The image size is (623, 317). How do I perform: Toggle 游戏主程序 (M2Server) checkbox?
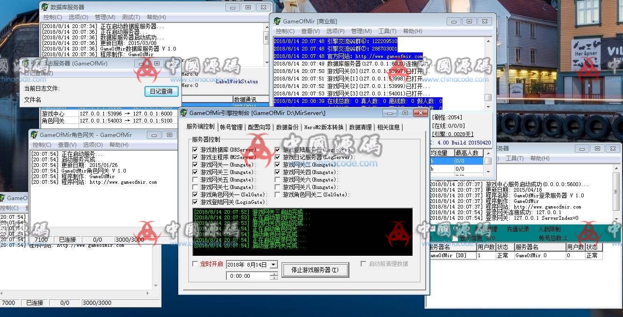pos(195,157)
